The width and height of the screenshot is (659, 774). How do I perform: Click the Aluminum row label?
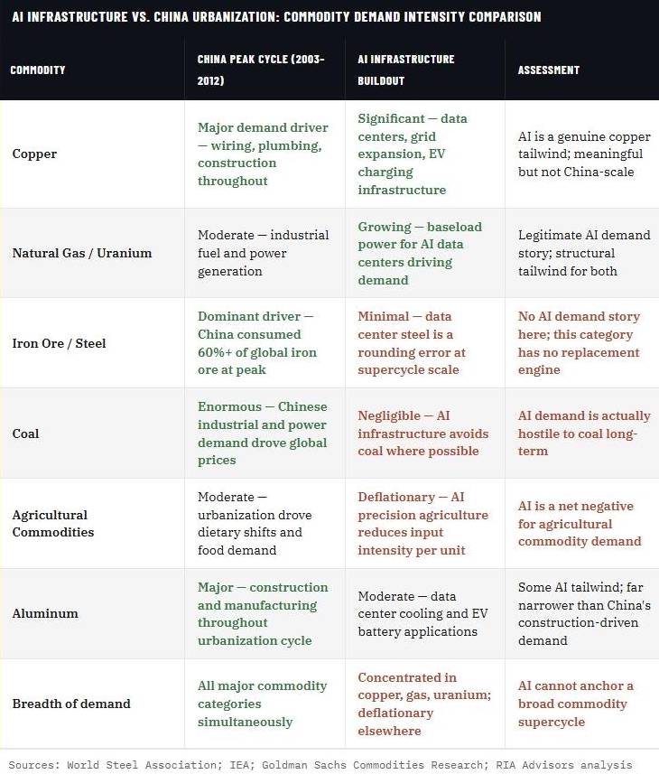45,613
